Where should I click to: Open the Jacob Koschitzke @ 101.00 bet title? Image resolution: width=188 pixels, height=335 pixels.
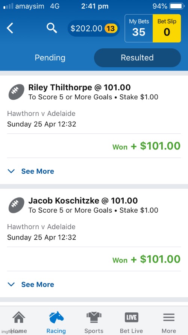pos(83,201)
